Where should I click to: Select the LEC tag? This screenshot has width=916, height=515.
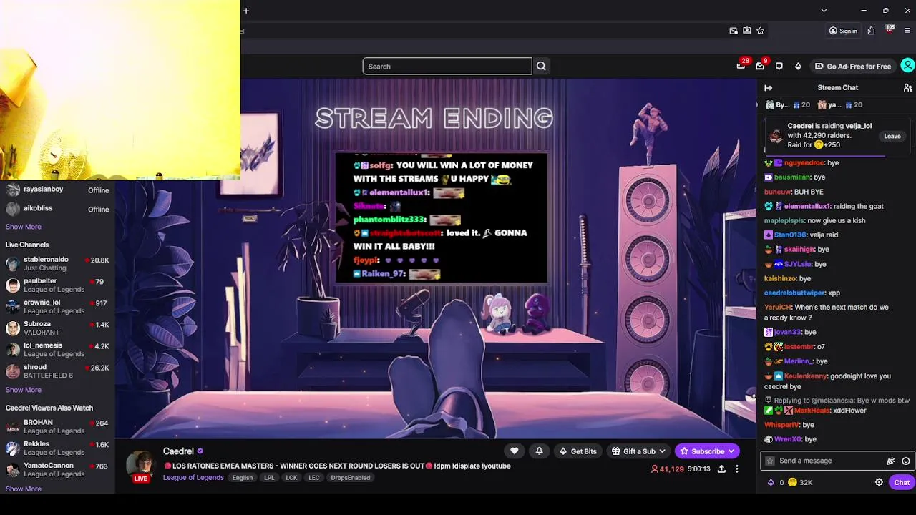(314, 478)
